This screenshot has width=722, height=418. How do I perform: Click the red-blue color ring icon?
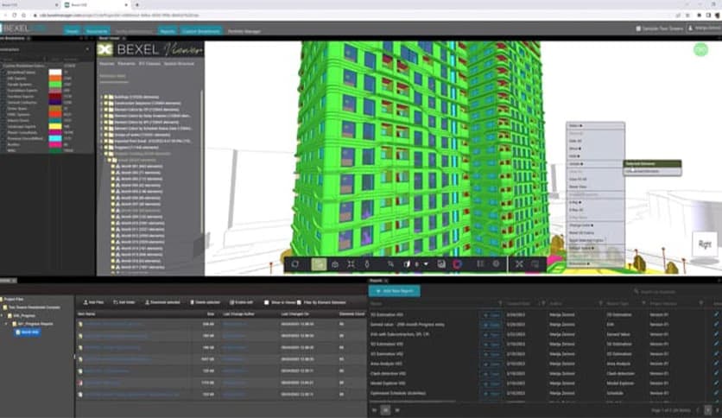tap(457, 263)
